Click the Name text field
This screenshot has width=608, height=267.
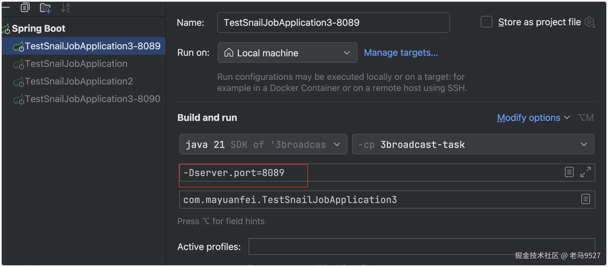click(333, 23)
